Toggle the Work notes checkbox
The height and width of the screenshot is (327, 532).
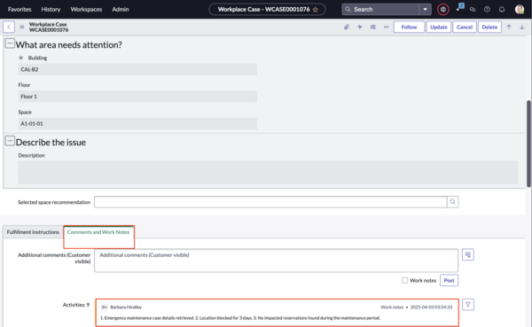click(404, 280)
